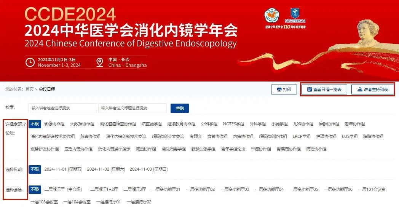Choose venue 一层接待厅01
This screenshot has height=211, width=399.
tap(109, 202)
